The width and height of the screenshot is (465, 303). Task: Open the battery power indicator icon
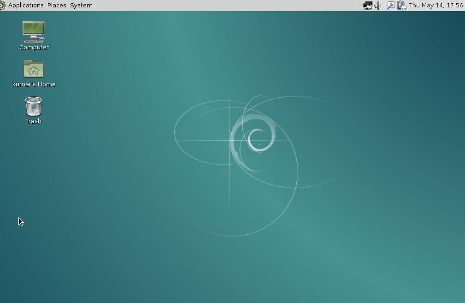[x=401, y=6]
